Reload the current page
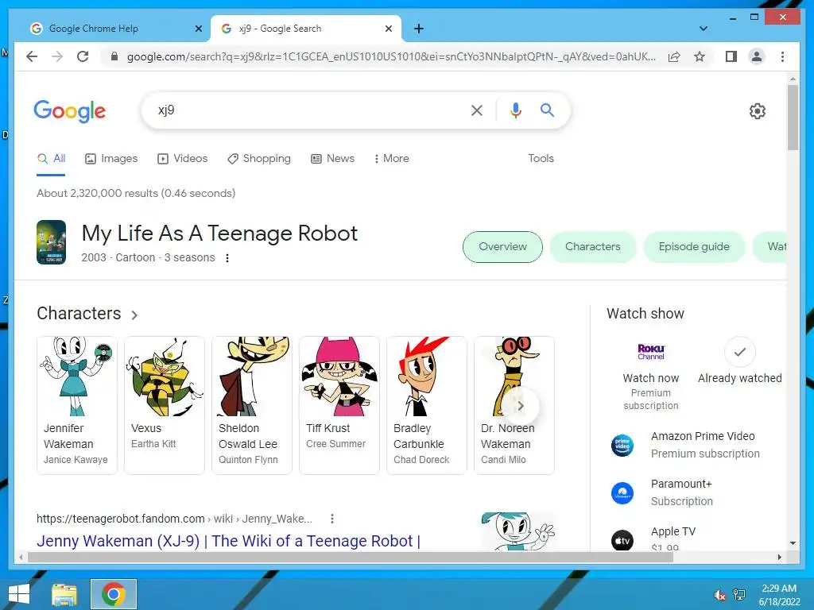814x610 pixels. (x=83, y=56)
